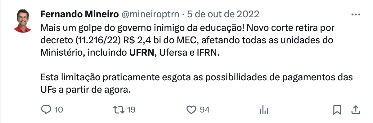Open the tweet permalink dated 5 de out de 2022
373x123 pixels.
pyautogui.click(x=222, y=14)
